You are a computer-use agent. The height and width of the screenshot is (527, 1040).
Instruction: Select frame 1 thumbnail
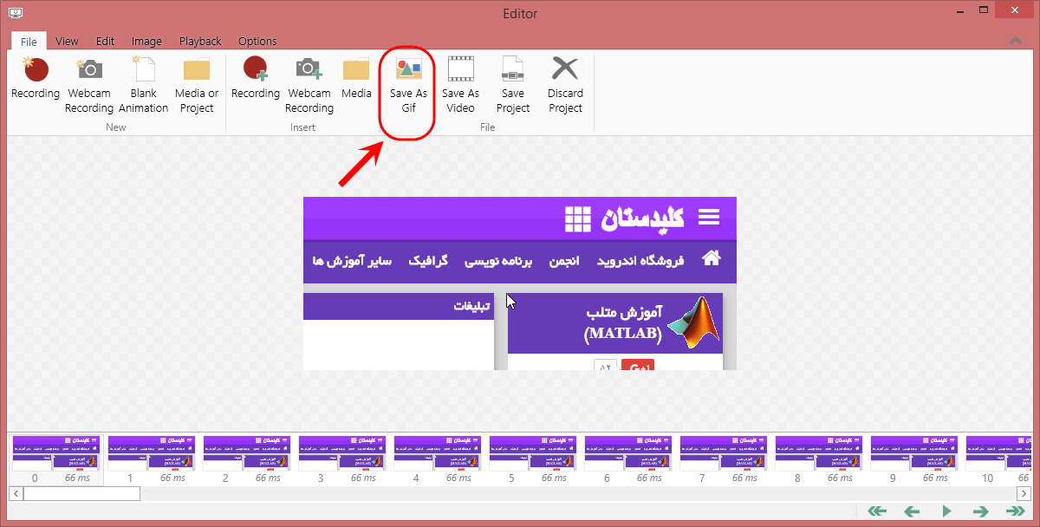coord(153,459)
